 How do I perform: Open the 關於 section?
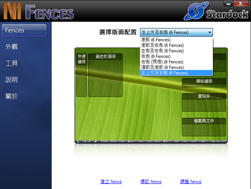click(x=12, y=96)
